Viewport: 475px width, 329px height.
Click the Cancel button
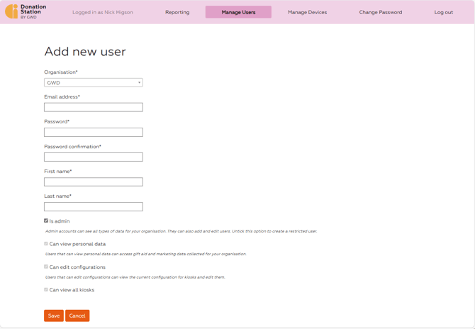point(77,316)
